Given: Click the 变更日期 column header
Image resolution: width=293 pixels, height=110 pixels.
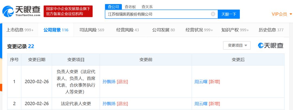Looking at the screenshot, I should [37, 59].
